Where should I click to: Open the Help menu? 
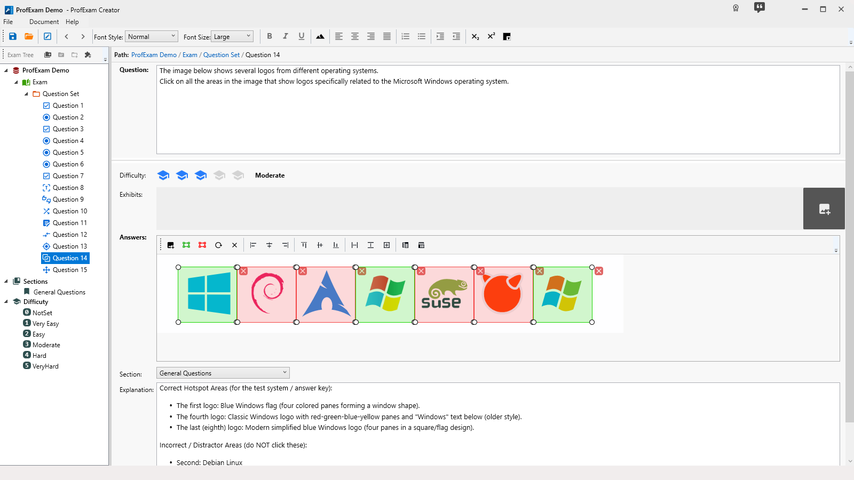click(x=72, y=22)
